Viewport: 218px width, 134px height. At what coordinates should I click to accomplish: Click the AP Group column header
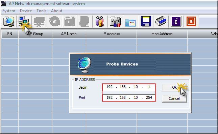pyautogui.click(x=35, y=34)
